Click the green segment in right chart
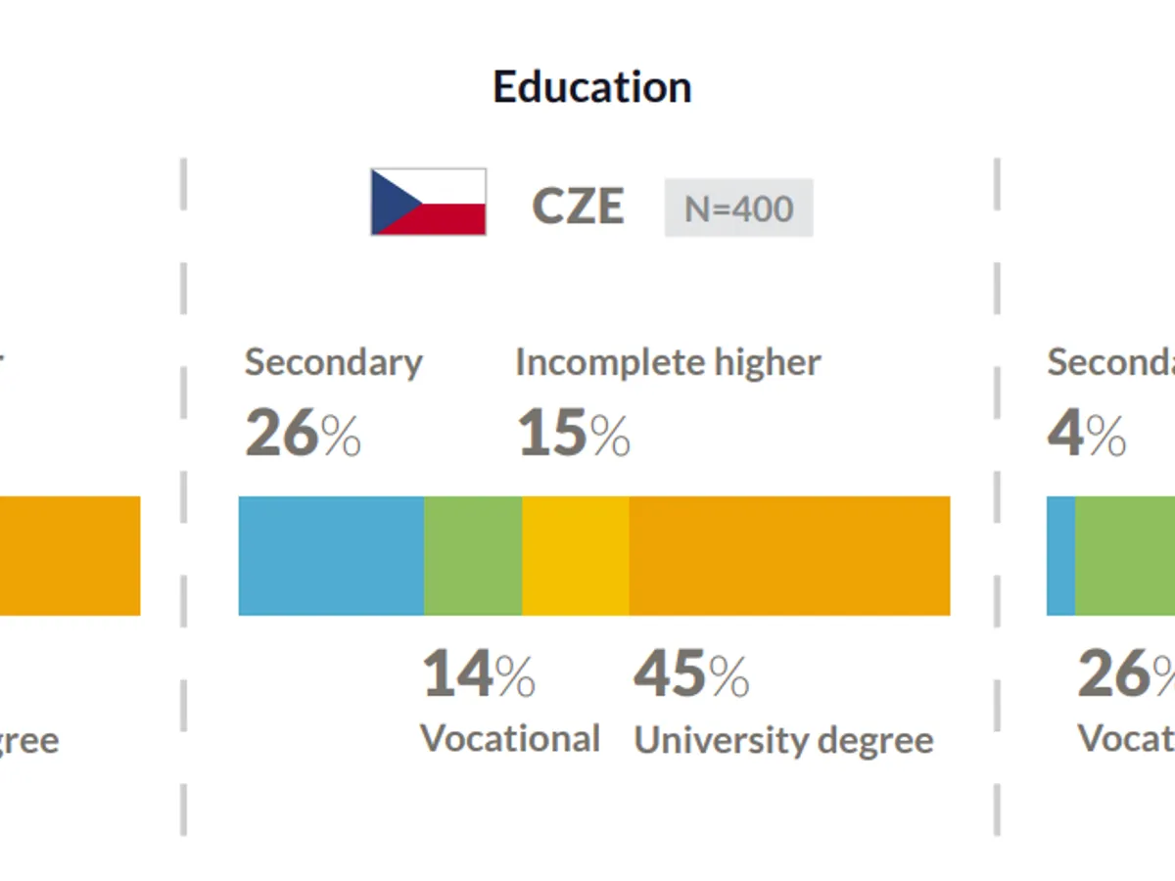The width and height of the screenshot is (1175, 881). point(1126,556)
